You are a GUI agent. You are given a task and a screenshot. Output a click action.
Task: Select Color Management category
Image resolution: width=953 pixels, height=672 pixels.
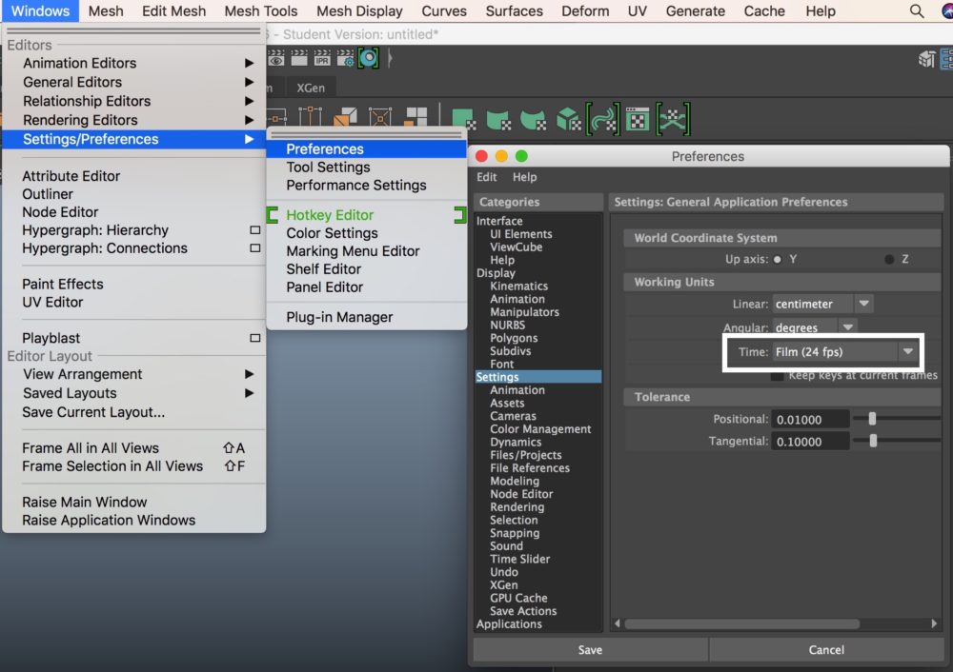(x=540, y=429)
